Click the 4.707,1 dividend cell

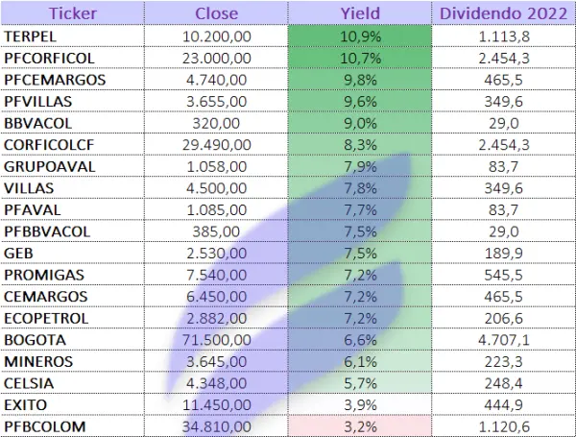click(504, 339)
